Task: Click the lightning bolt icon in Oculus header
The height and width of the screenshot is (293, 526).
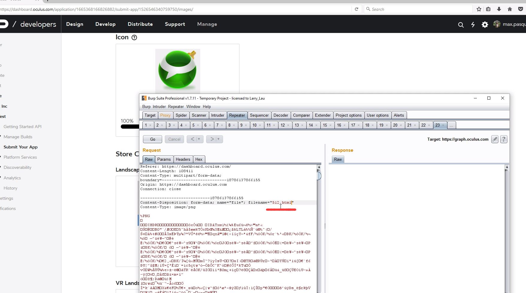Action: [x=473, y=25]
